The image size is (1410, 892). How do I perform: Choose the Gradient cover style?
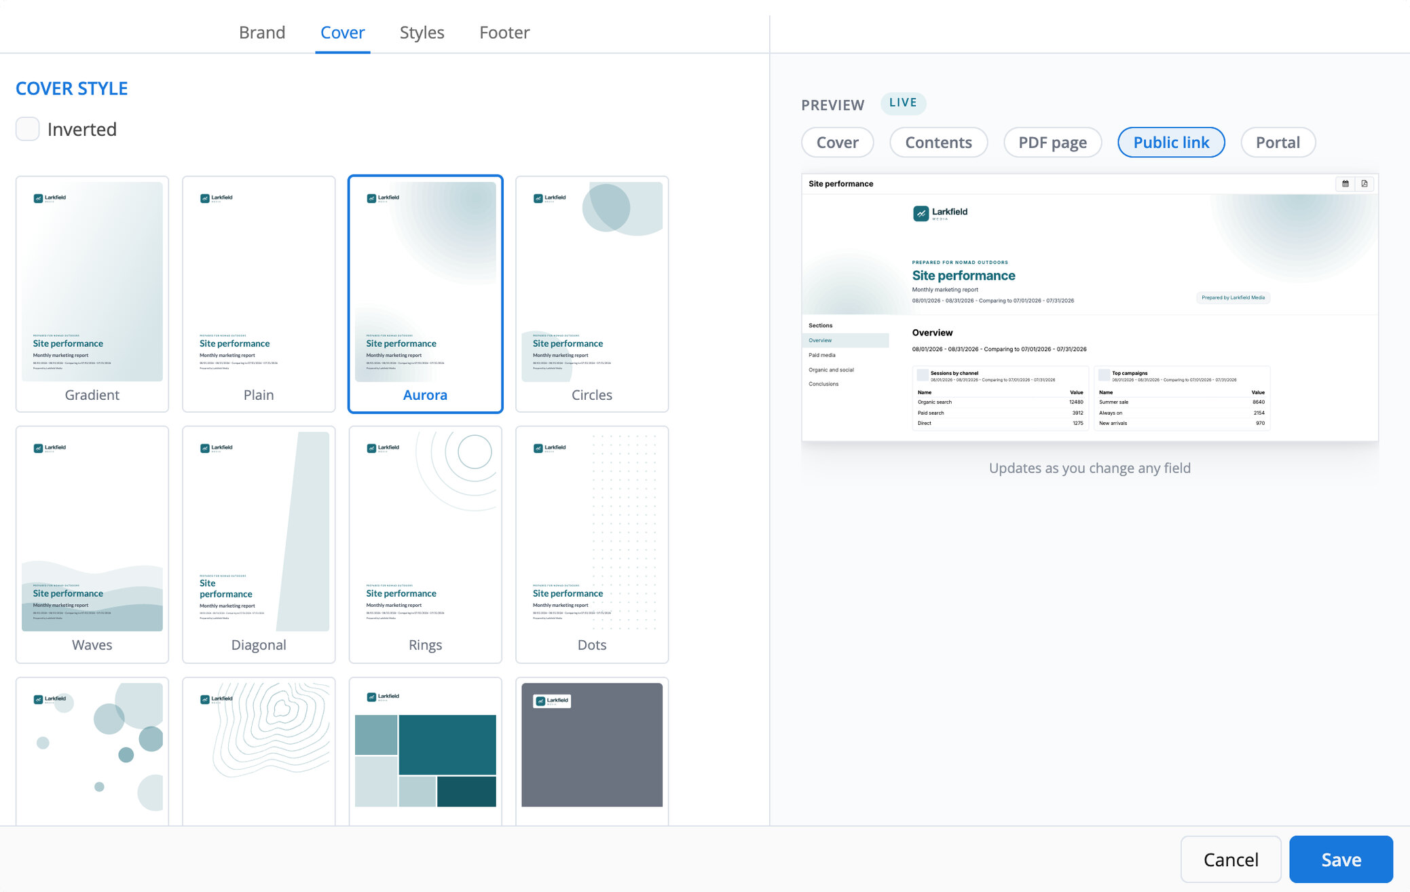coord(92,294)
